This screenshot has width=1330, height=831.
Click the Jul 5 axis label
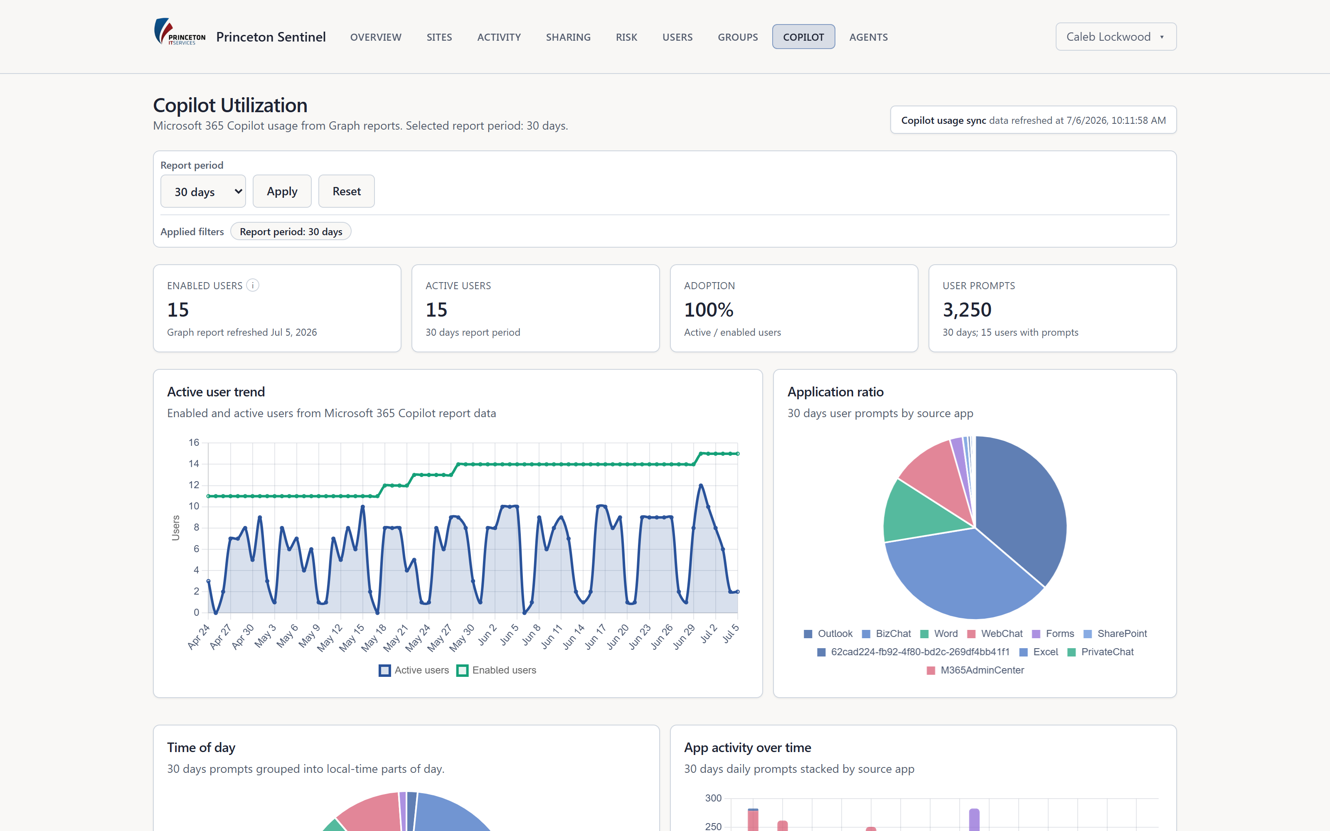click(731, 634)
